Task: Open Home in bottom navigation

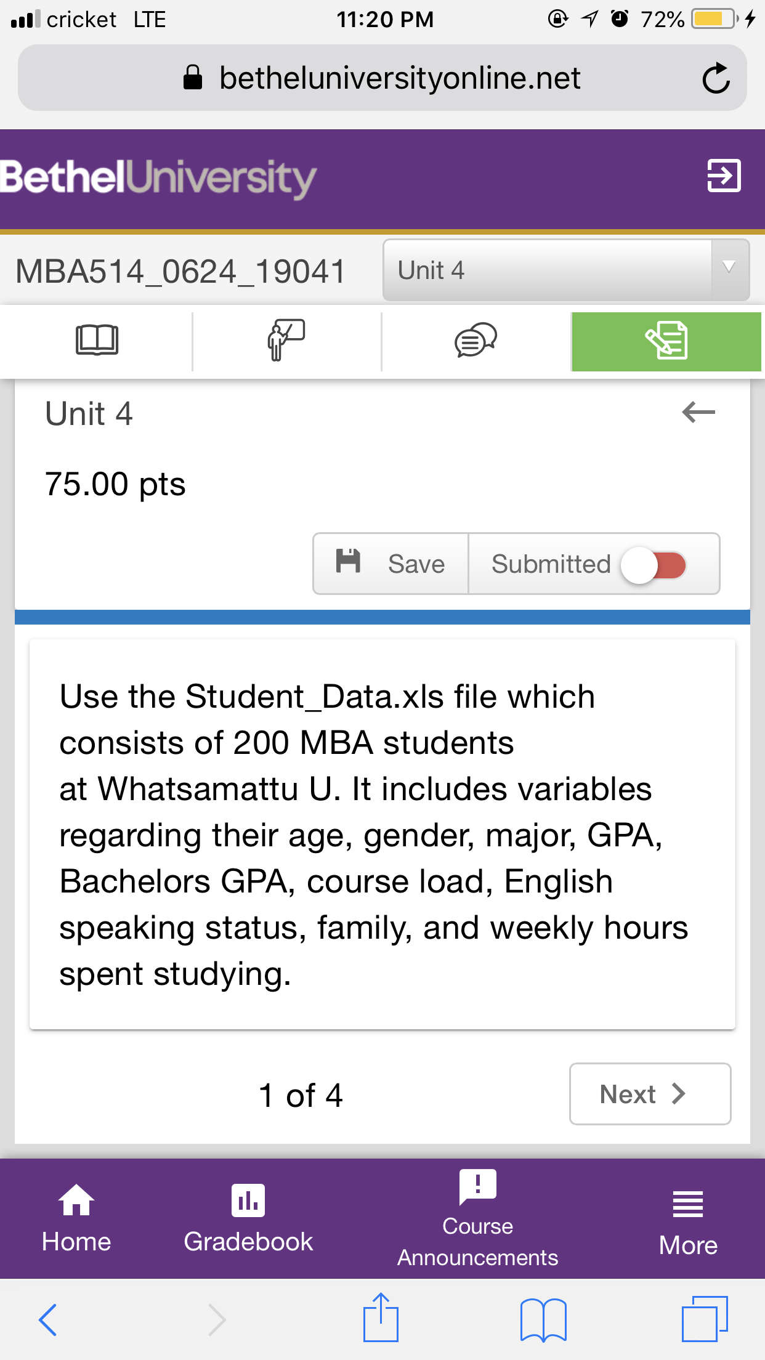Action: pos(76,1219)
